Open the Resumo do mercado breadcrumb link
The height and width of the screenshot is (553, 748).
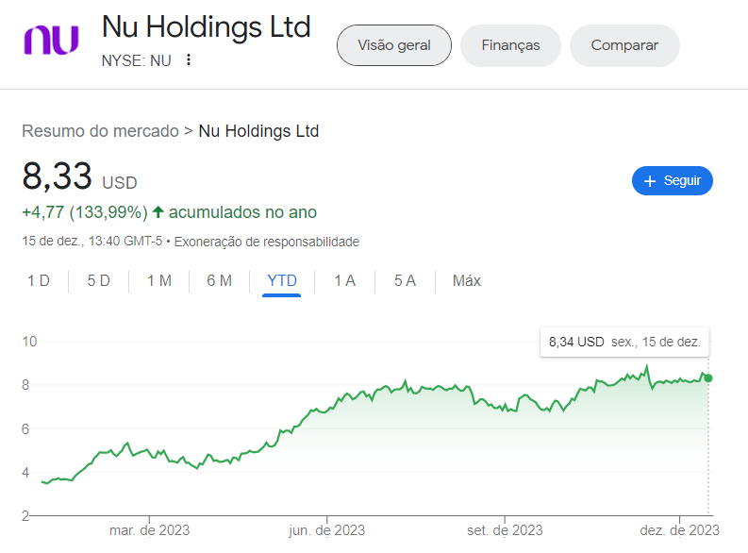100,131
